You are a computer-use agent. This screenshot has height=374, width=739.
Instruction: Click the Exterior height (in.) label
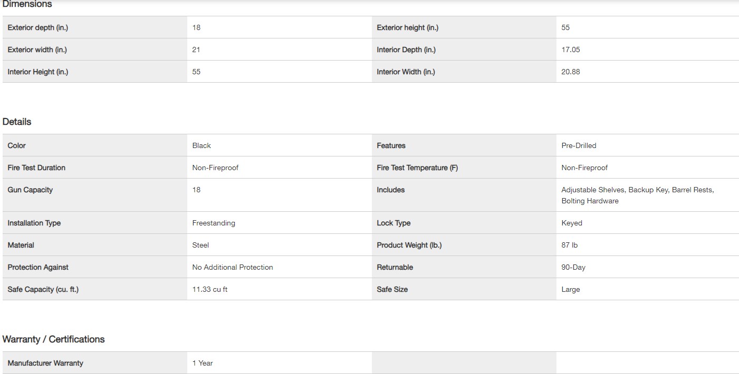click(407, 27)
